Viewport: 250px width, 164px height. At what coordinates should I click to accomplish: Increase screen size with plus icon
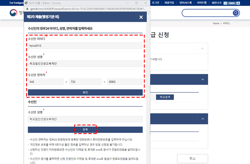point(238,3)
